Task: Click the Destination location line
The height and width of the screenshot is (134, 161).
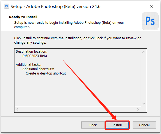Action: (x=32, y=51)
